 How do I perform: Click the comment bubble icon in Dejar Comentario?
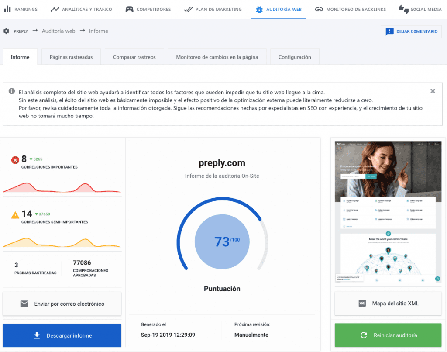(389, 31)
